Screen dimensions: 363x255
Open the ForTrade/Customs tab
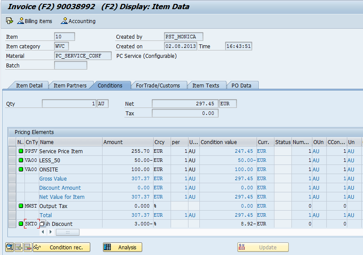tap(159, 85)
